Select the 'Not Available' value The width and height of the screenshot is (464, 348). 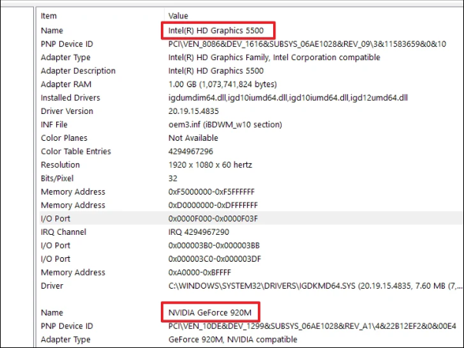[193, 138]
